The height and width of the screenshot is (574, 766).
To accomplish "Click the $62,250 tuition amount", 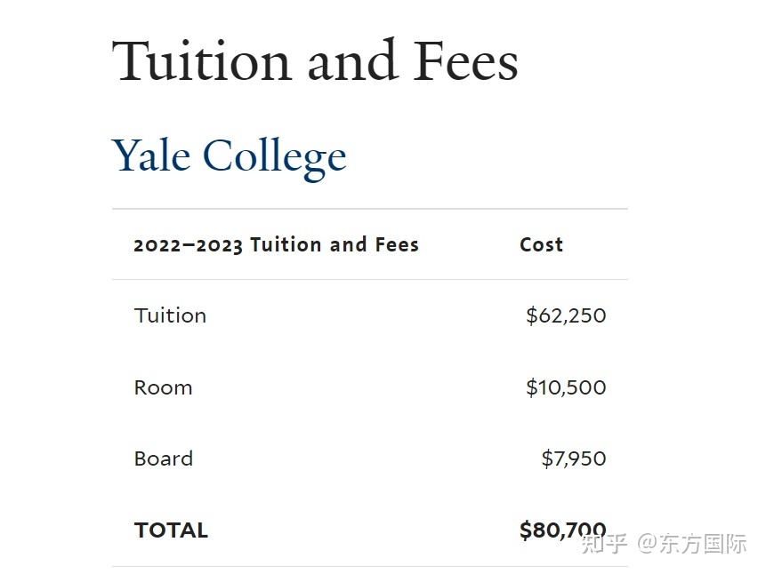I will (566, 315).
